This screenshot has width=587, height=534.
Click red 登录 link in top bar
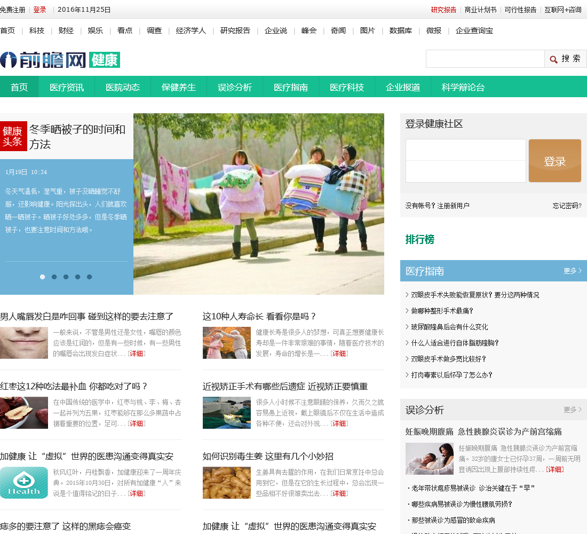tap(39, 10)
